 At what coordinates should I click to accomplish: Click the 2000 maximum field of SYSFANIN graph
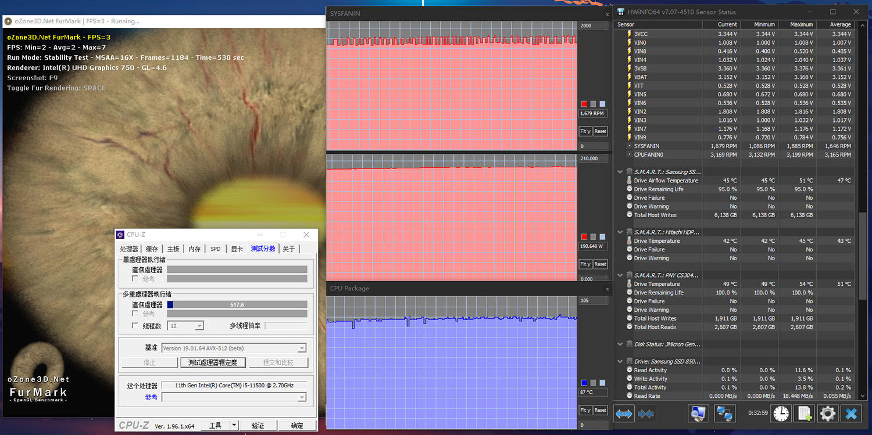[x=593, y=26]
